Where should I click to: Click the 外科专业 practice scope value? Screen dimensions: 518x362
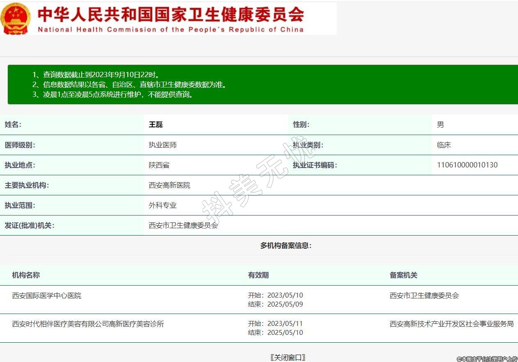[163, 205]
